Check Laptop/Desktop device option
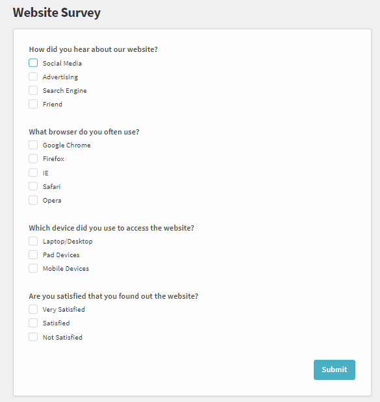 (x=33, y=241)
